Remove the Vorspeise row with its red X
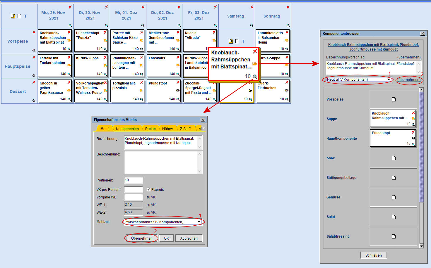 point(34,32)
